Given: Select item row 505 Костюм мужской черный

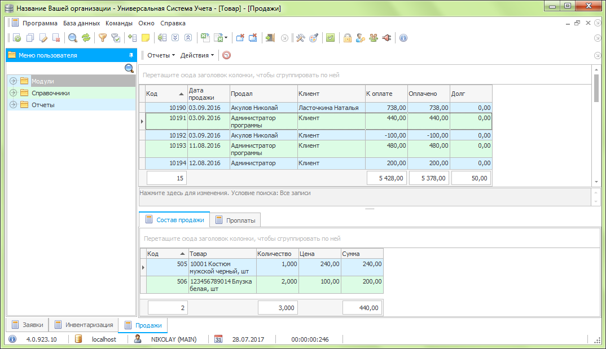Looking at the screenshot, I should pyautogui.click(x=262, y=268).
